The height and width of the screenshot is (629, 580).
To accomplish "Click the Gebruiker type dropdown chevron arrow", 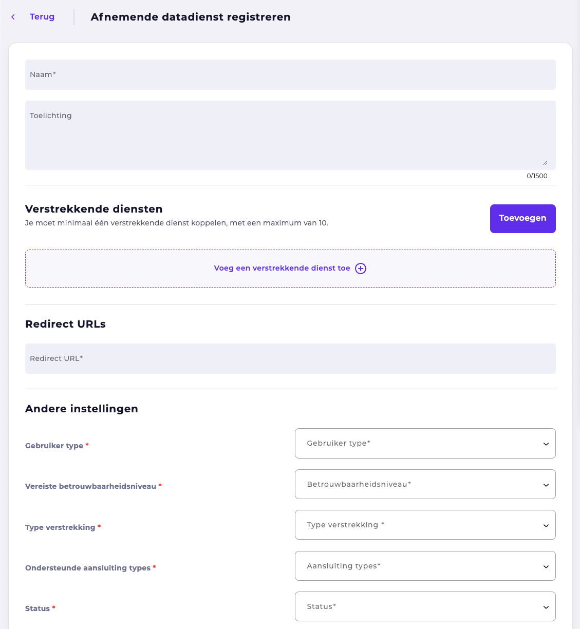I will point(546,444).
